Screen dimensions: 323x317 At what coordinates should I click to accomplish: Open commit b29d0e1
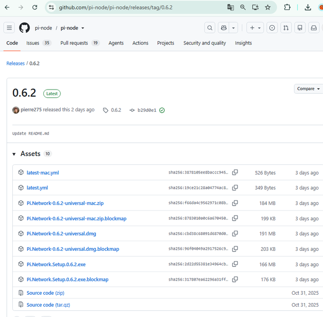tap(147, 110)
